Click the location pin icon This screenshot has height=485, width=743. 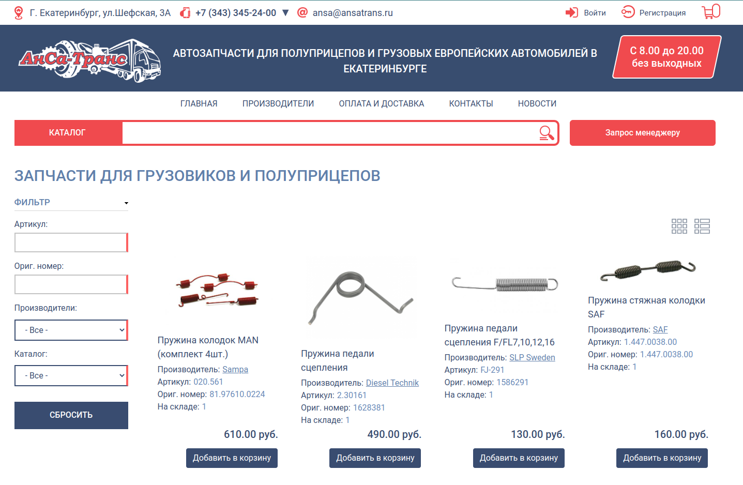19,13
